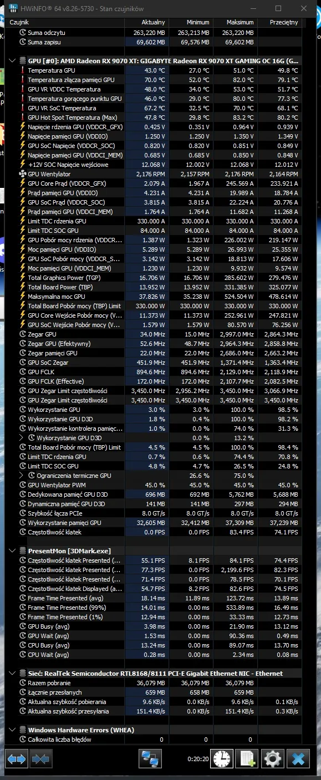Open sensor settings gear icon

point(272,758)
